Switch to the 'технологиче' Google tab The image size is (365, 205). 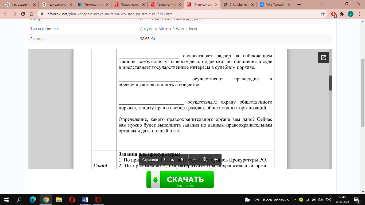click(57, 5)
